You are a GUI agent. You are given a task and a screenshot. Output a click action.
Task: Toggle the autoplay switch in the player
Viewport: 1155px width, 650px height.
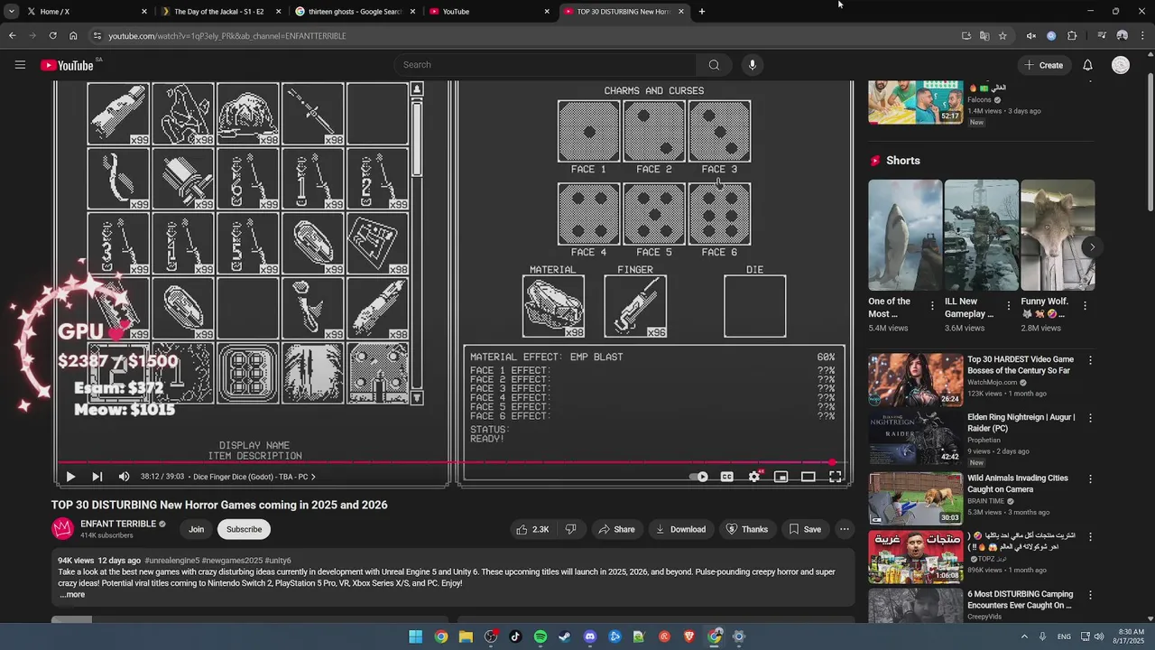pos(699,477)
